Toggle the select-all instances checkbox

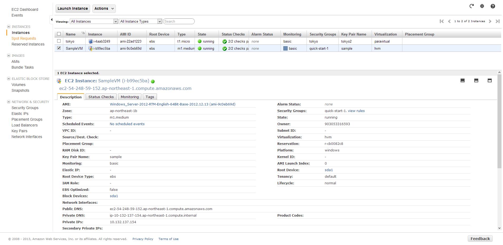click(59, 34)
